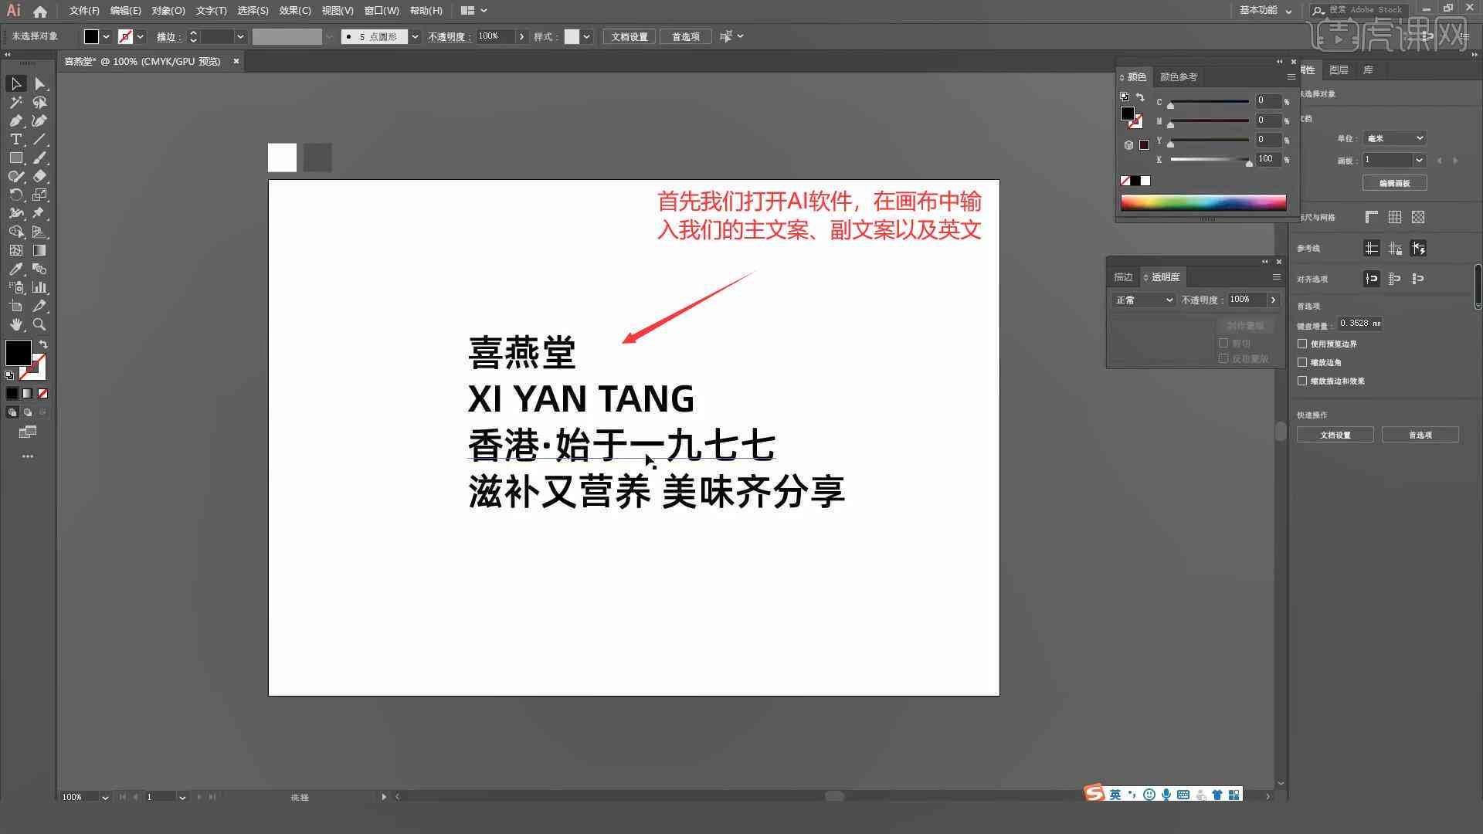Screen dimensions: 1483x834
Task: Select the Eyedropper tool
Action: point(14,268)
